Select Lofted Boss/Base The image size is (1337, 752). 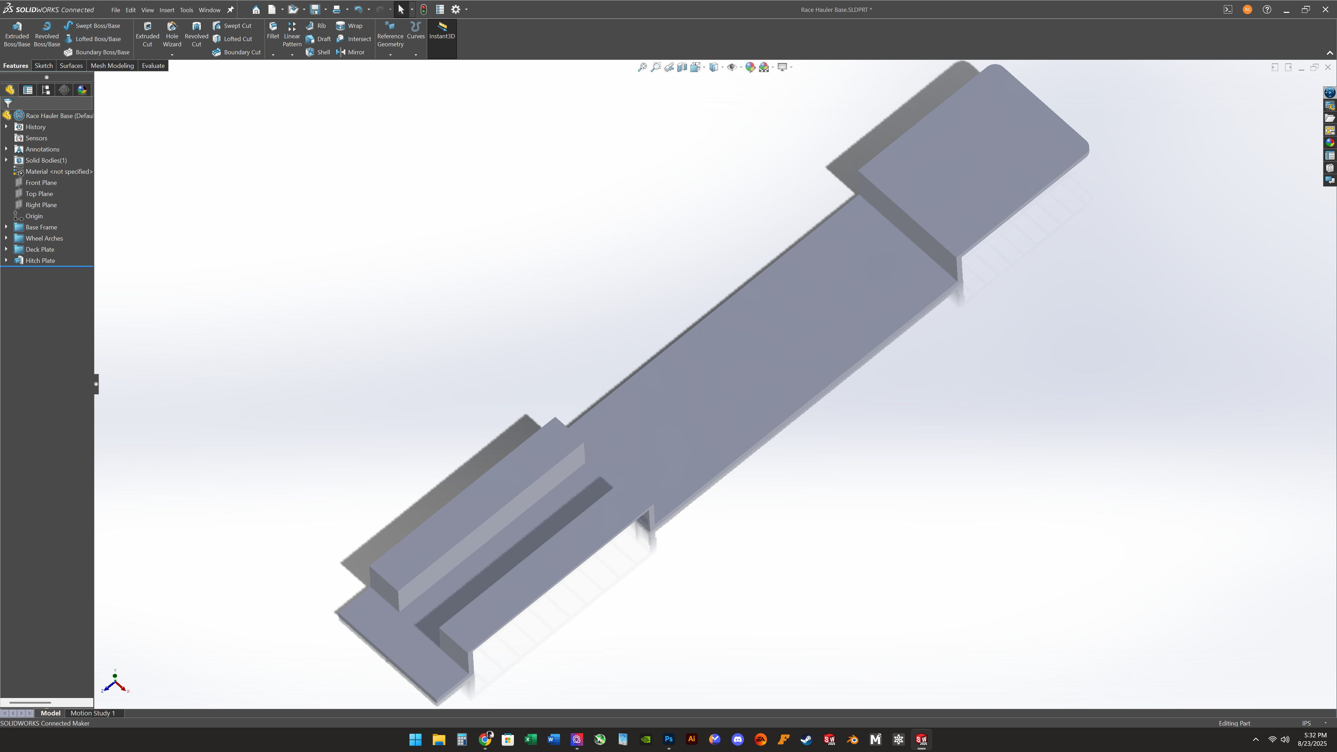click(x=92, y=39)
